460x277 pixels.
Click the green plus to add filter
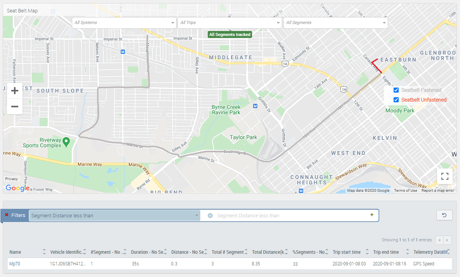[x=372, y=215]
